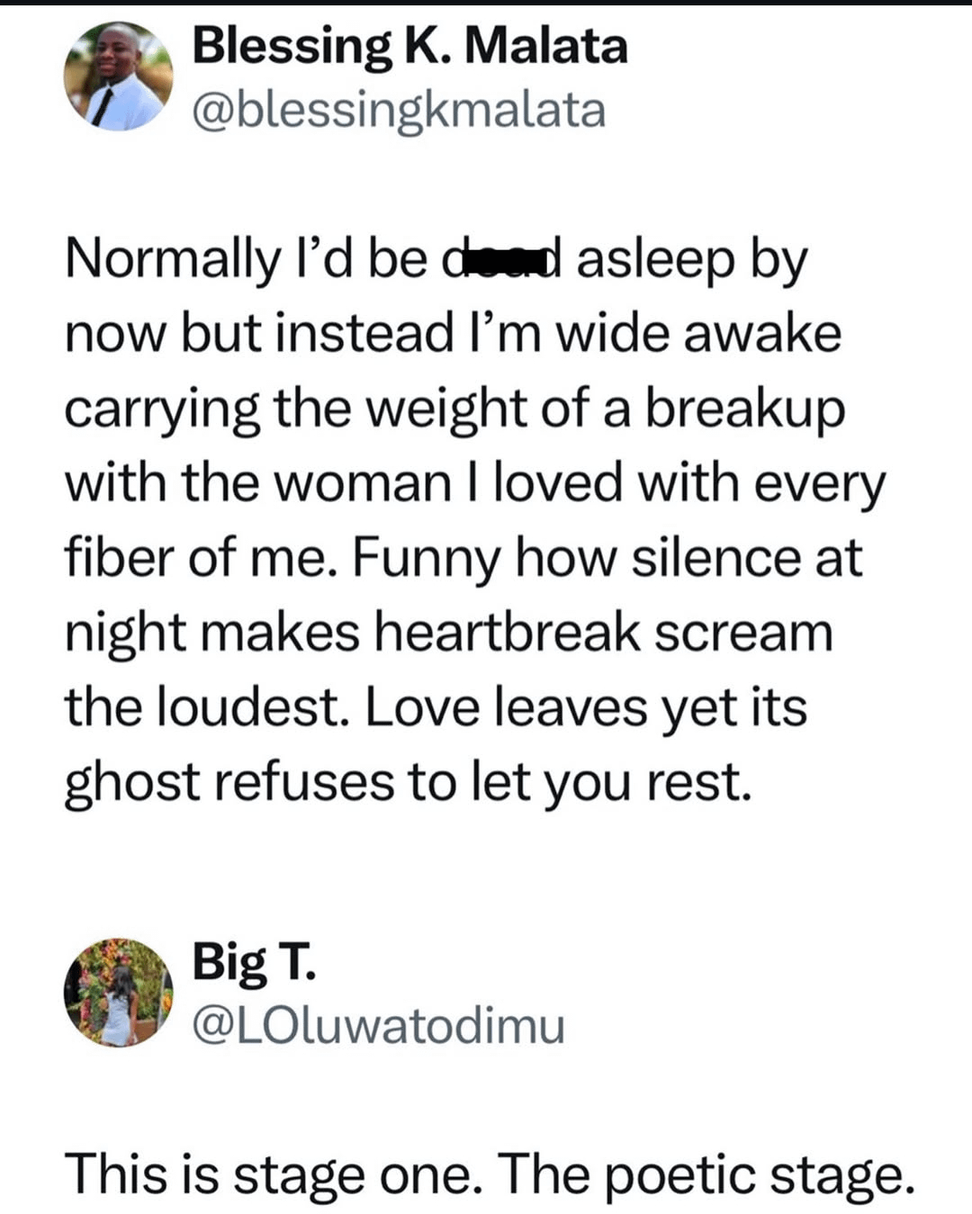This screenshot has height=1214, width=972.
Task: Click "with the woman I loved" line
Action: pos(343,482)
